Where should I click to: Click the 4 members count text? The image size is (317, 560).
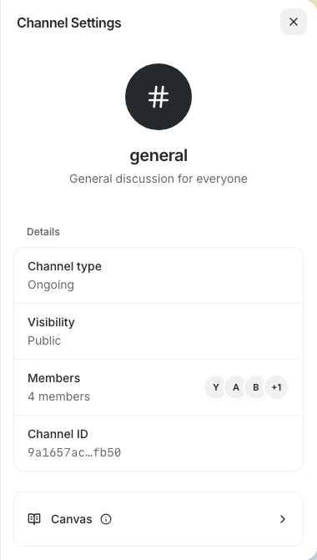[59, 396]
